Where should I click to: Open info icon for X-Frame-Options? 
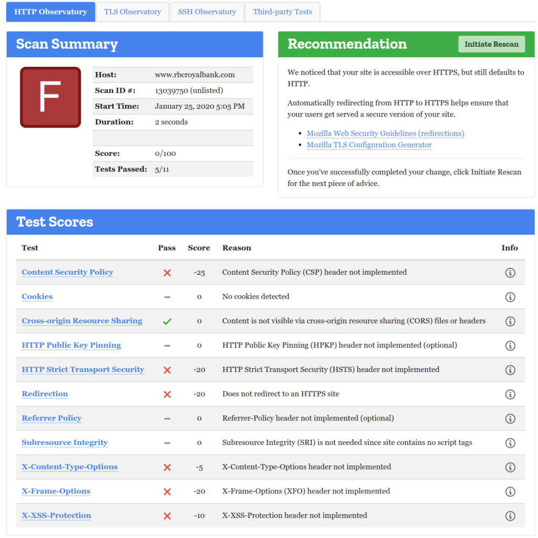(x=510, y=492)
